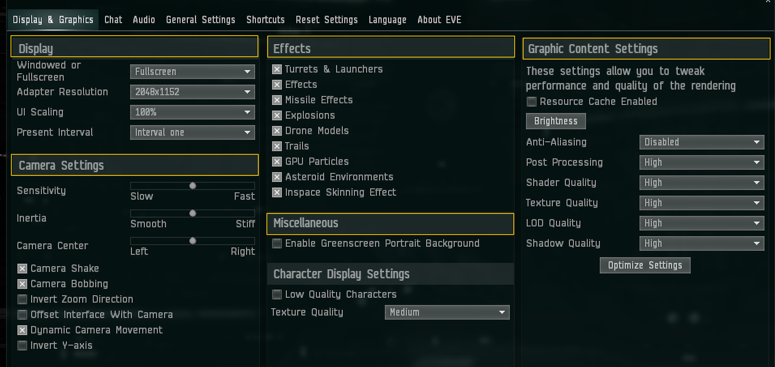
Task: Open the Shadow Quality dropdown
Action: click(702, 243)
